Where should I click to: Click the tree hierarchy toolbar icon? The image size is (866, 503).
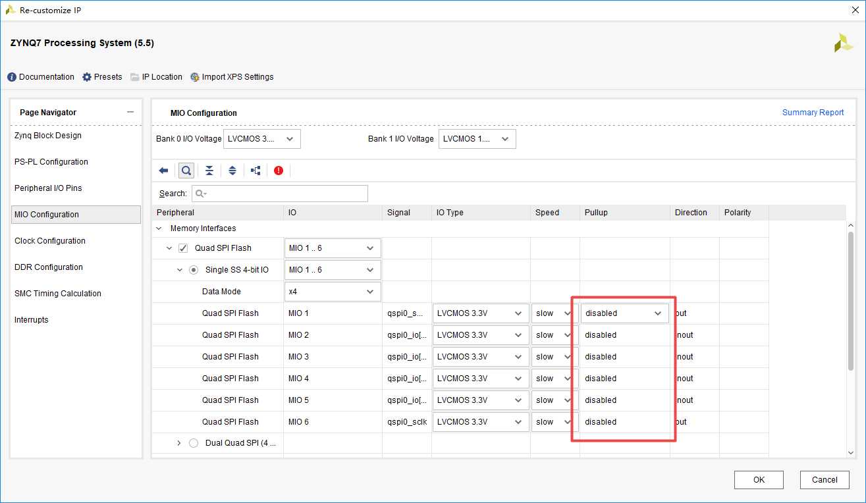click(x=256, y=171)
